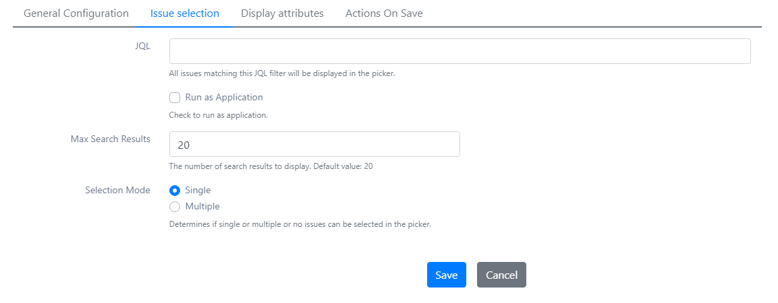Click the Selection Mode label
This screenshot has width=778, height=303.
[117, 190]
